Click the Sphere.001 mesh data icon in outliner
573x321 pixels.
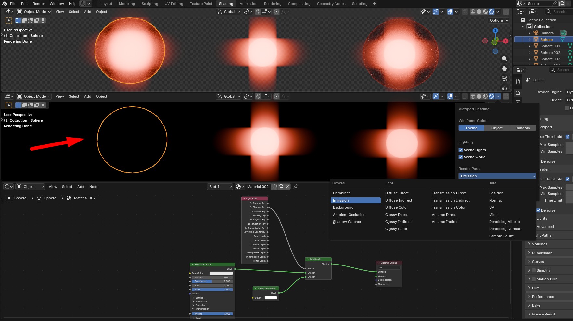(570, 46)
